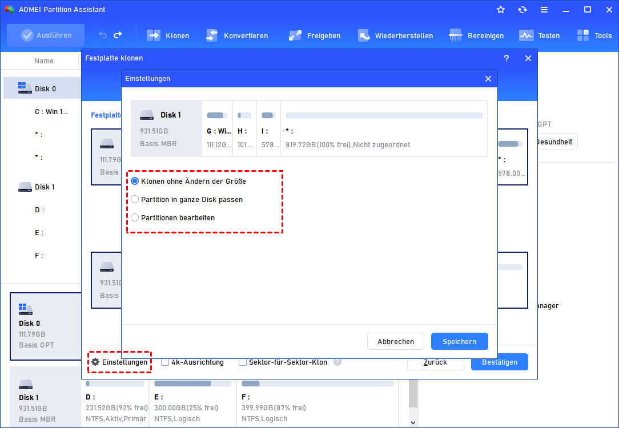Click the refresh icon in title bar
619x428 pixels.
tap(522, 10)
